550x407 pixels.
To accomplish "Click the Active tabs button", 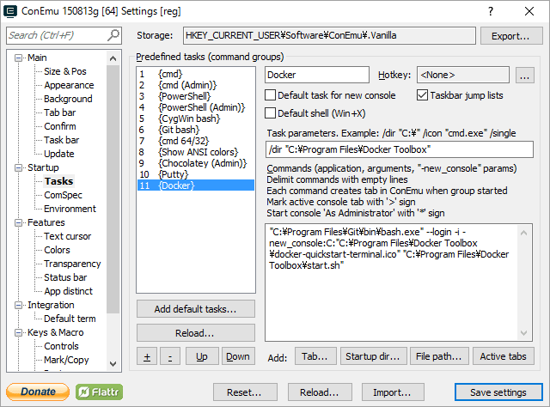I will (x=504, y=356).
